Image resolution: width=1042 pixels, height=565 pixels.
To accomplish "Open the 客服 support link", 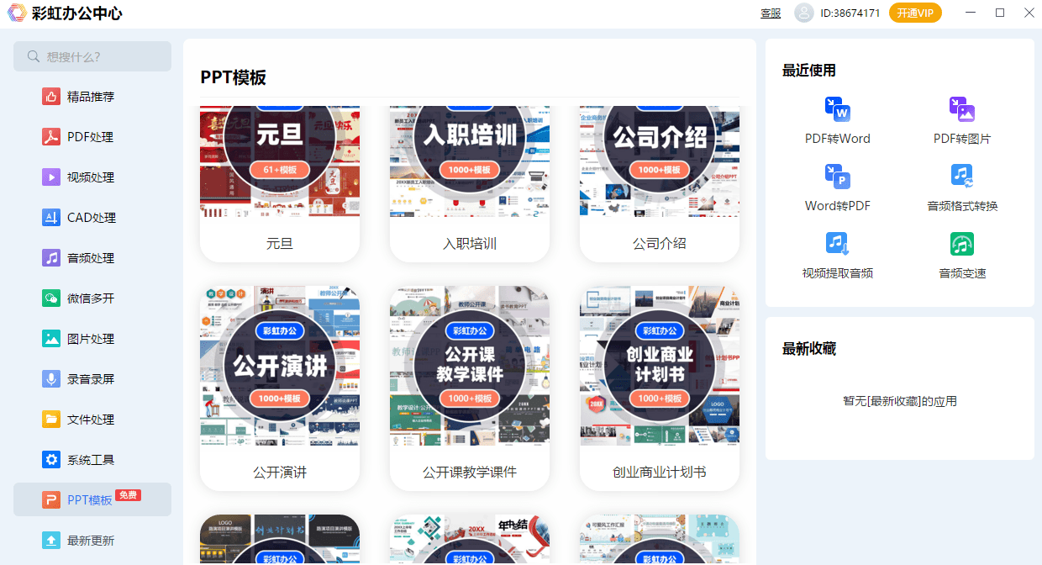I will point(771,13).
